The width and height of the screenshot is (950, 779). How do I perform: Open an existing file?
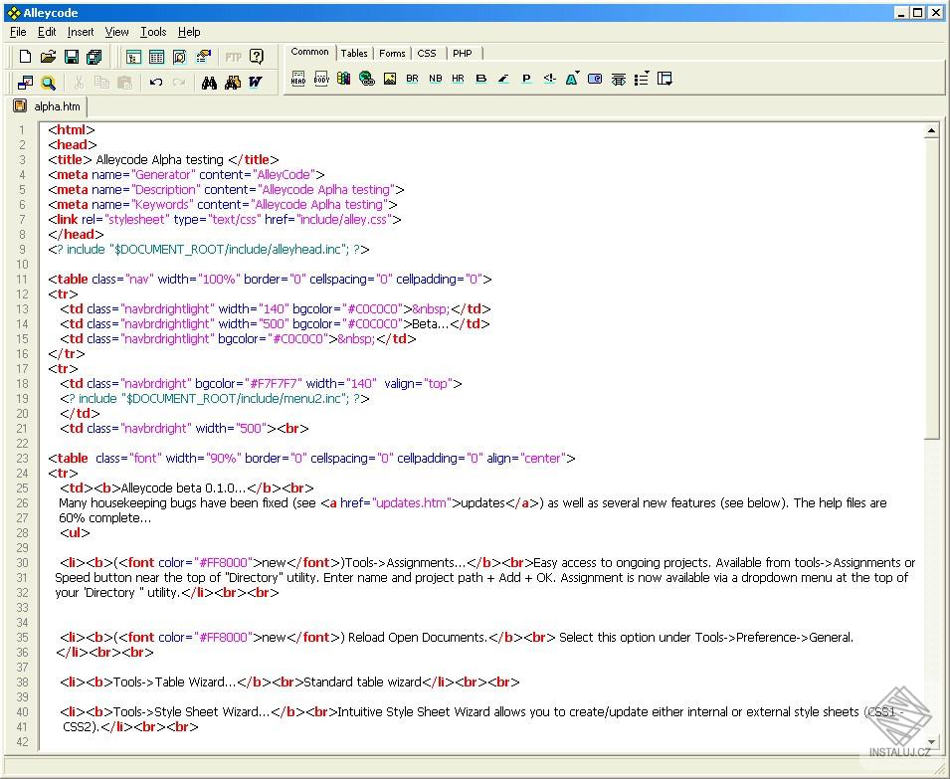tap(47, 57)
